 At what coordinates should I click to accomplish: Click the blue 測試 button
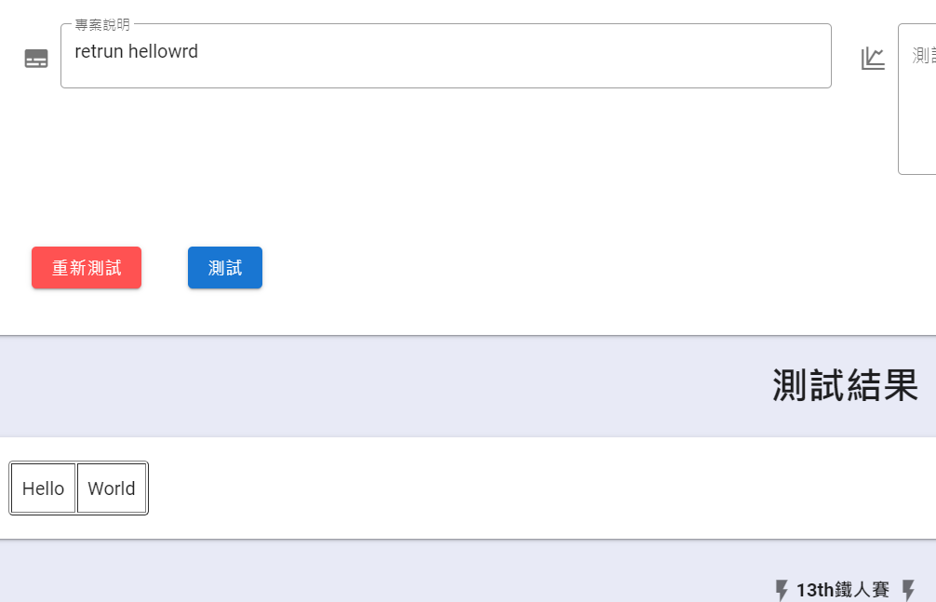tap(225, 268)
